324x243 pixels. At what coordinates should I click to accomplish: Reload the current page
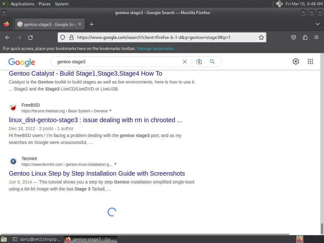click(x=30, y=37)
